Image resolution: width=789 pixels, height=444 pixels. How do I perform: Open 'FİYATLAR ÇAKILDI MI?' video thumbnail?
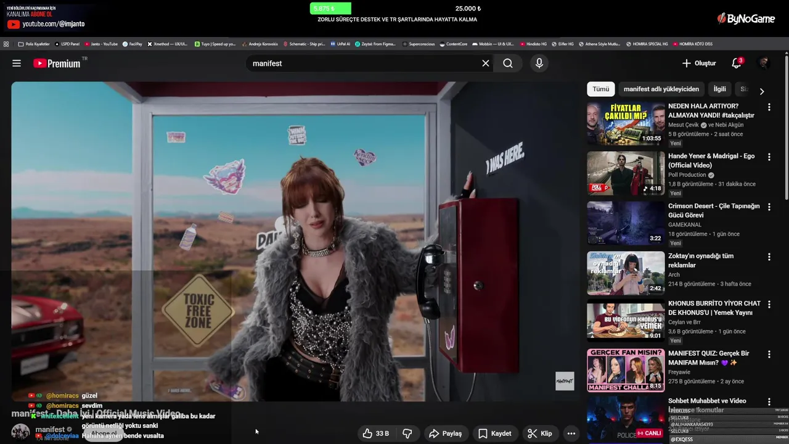point(626,123)
